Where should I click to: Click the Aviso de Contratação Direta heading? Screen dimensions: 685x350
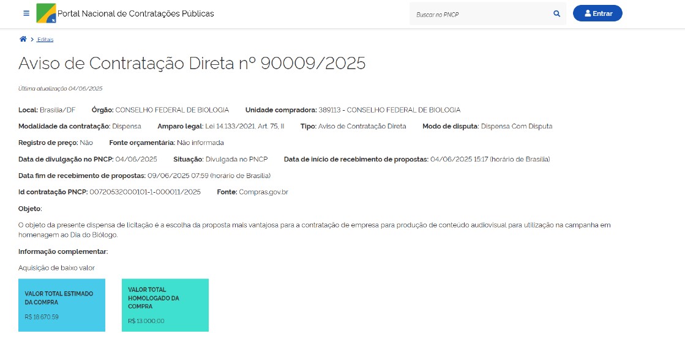[x=192, y=64]
